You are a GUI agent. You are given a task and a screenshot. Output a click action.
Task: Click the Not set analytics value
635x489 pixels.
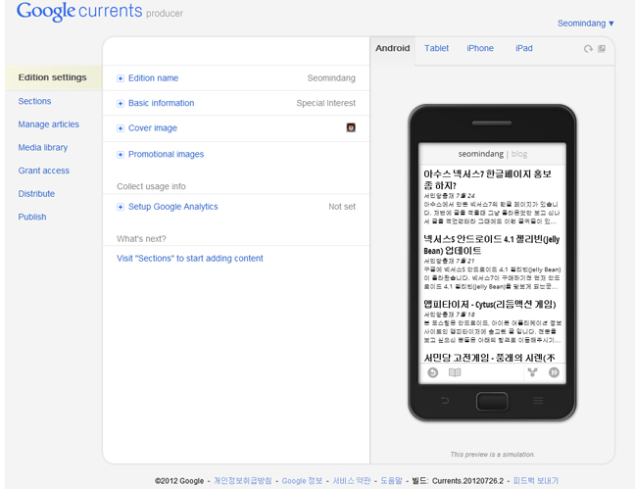tap(342, 207)
